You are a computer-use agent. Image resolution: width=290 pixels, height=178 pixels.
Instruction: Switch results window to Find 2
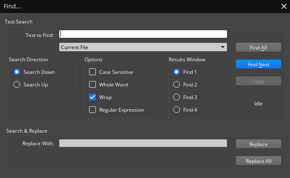pos(177,85)
